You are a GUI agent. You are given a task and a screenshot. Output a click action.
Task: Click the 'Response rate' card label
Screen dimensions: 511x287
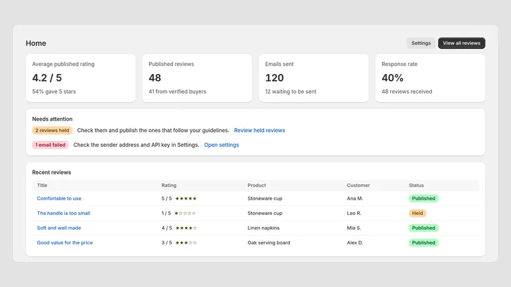(399, 64)
